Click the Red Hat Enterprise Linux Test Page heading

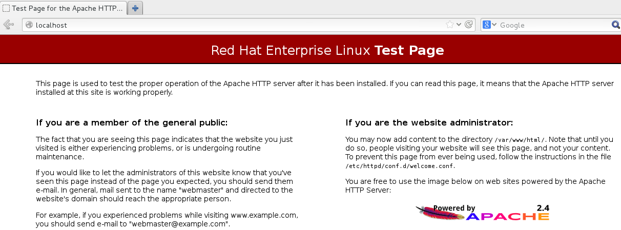point(327,50)
